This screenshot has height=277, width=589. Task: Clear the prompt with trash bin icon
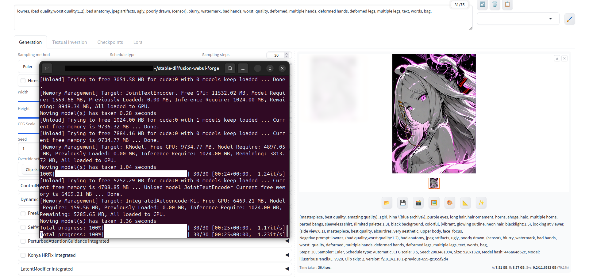coord(495,5)
